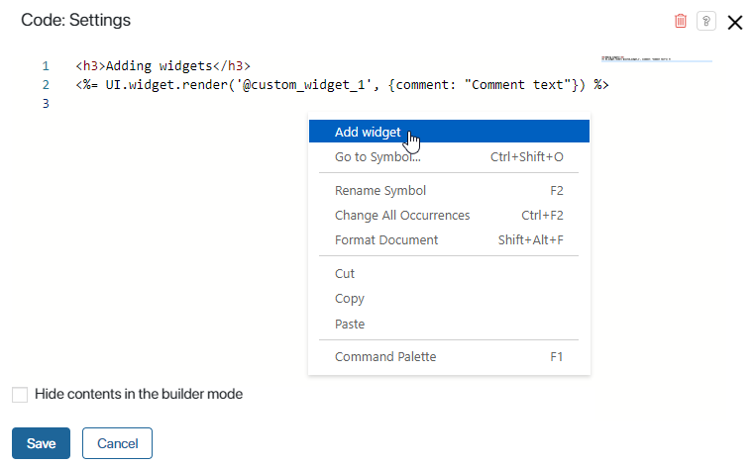This screenshot has height=465, width=754.
Task: Click line number 1 in gutter
Action: click(x=46, y=66)
